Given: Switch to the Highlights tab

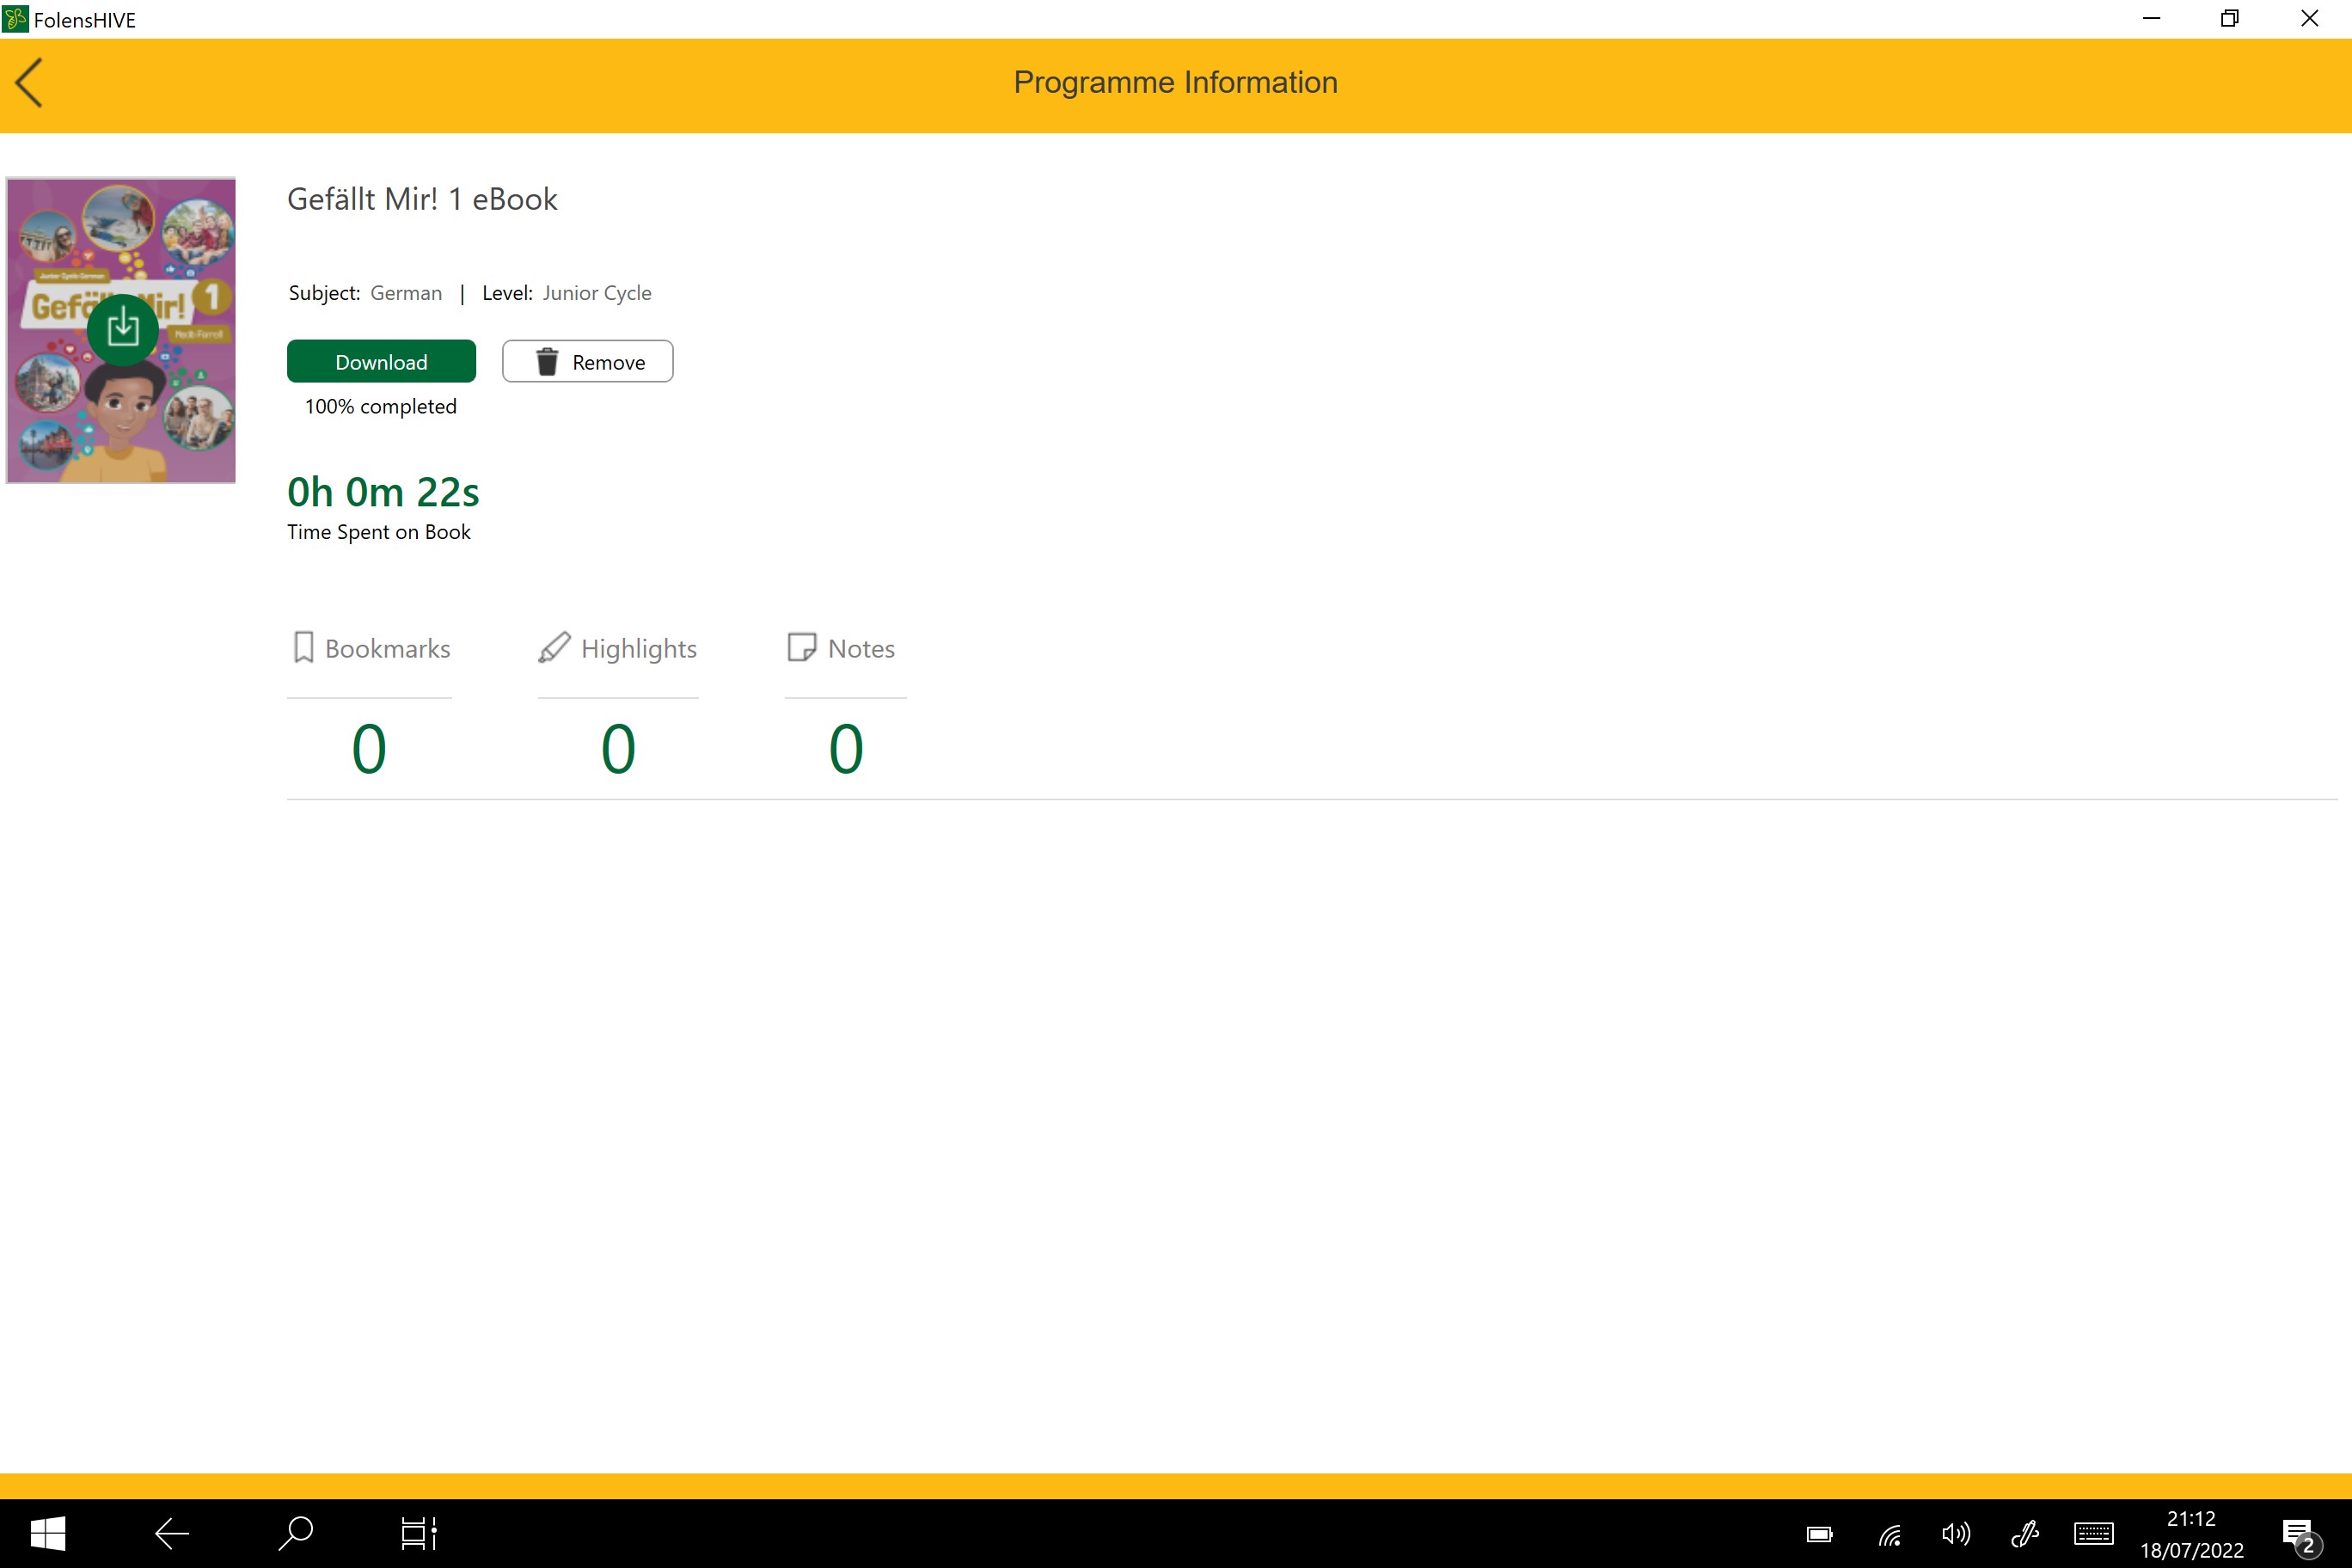Looking at the screenshot, I should point(638,649).
